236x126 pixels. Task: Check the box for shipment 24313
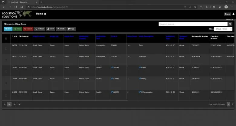(6, 95)
